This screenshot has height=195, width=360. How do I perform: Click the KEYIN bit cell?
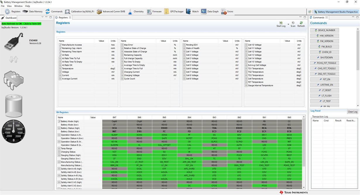tap(114, 142)
